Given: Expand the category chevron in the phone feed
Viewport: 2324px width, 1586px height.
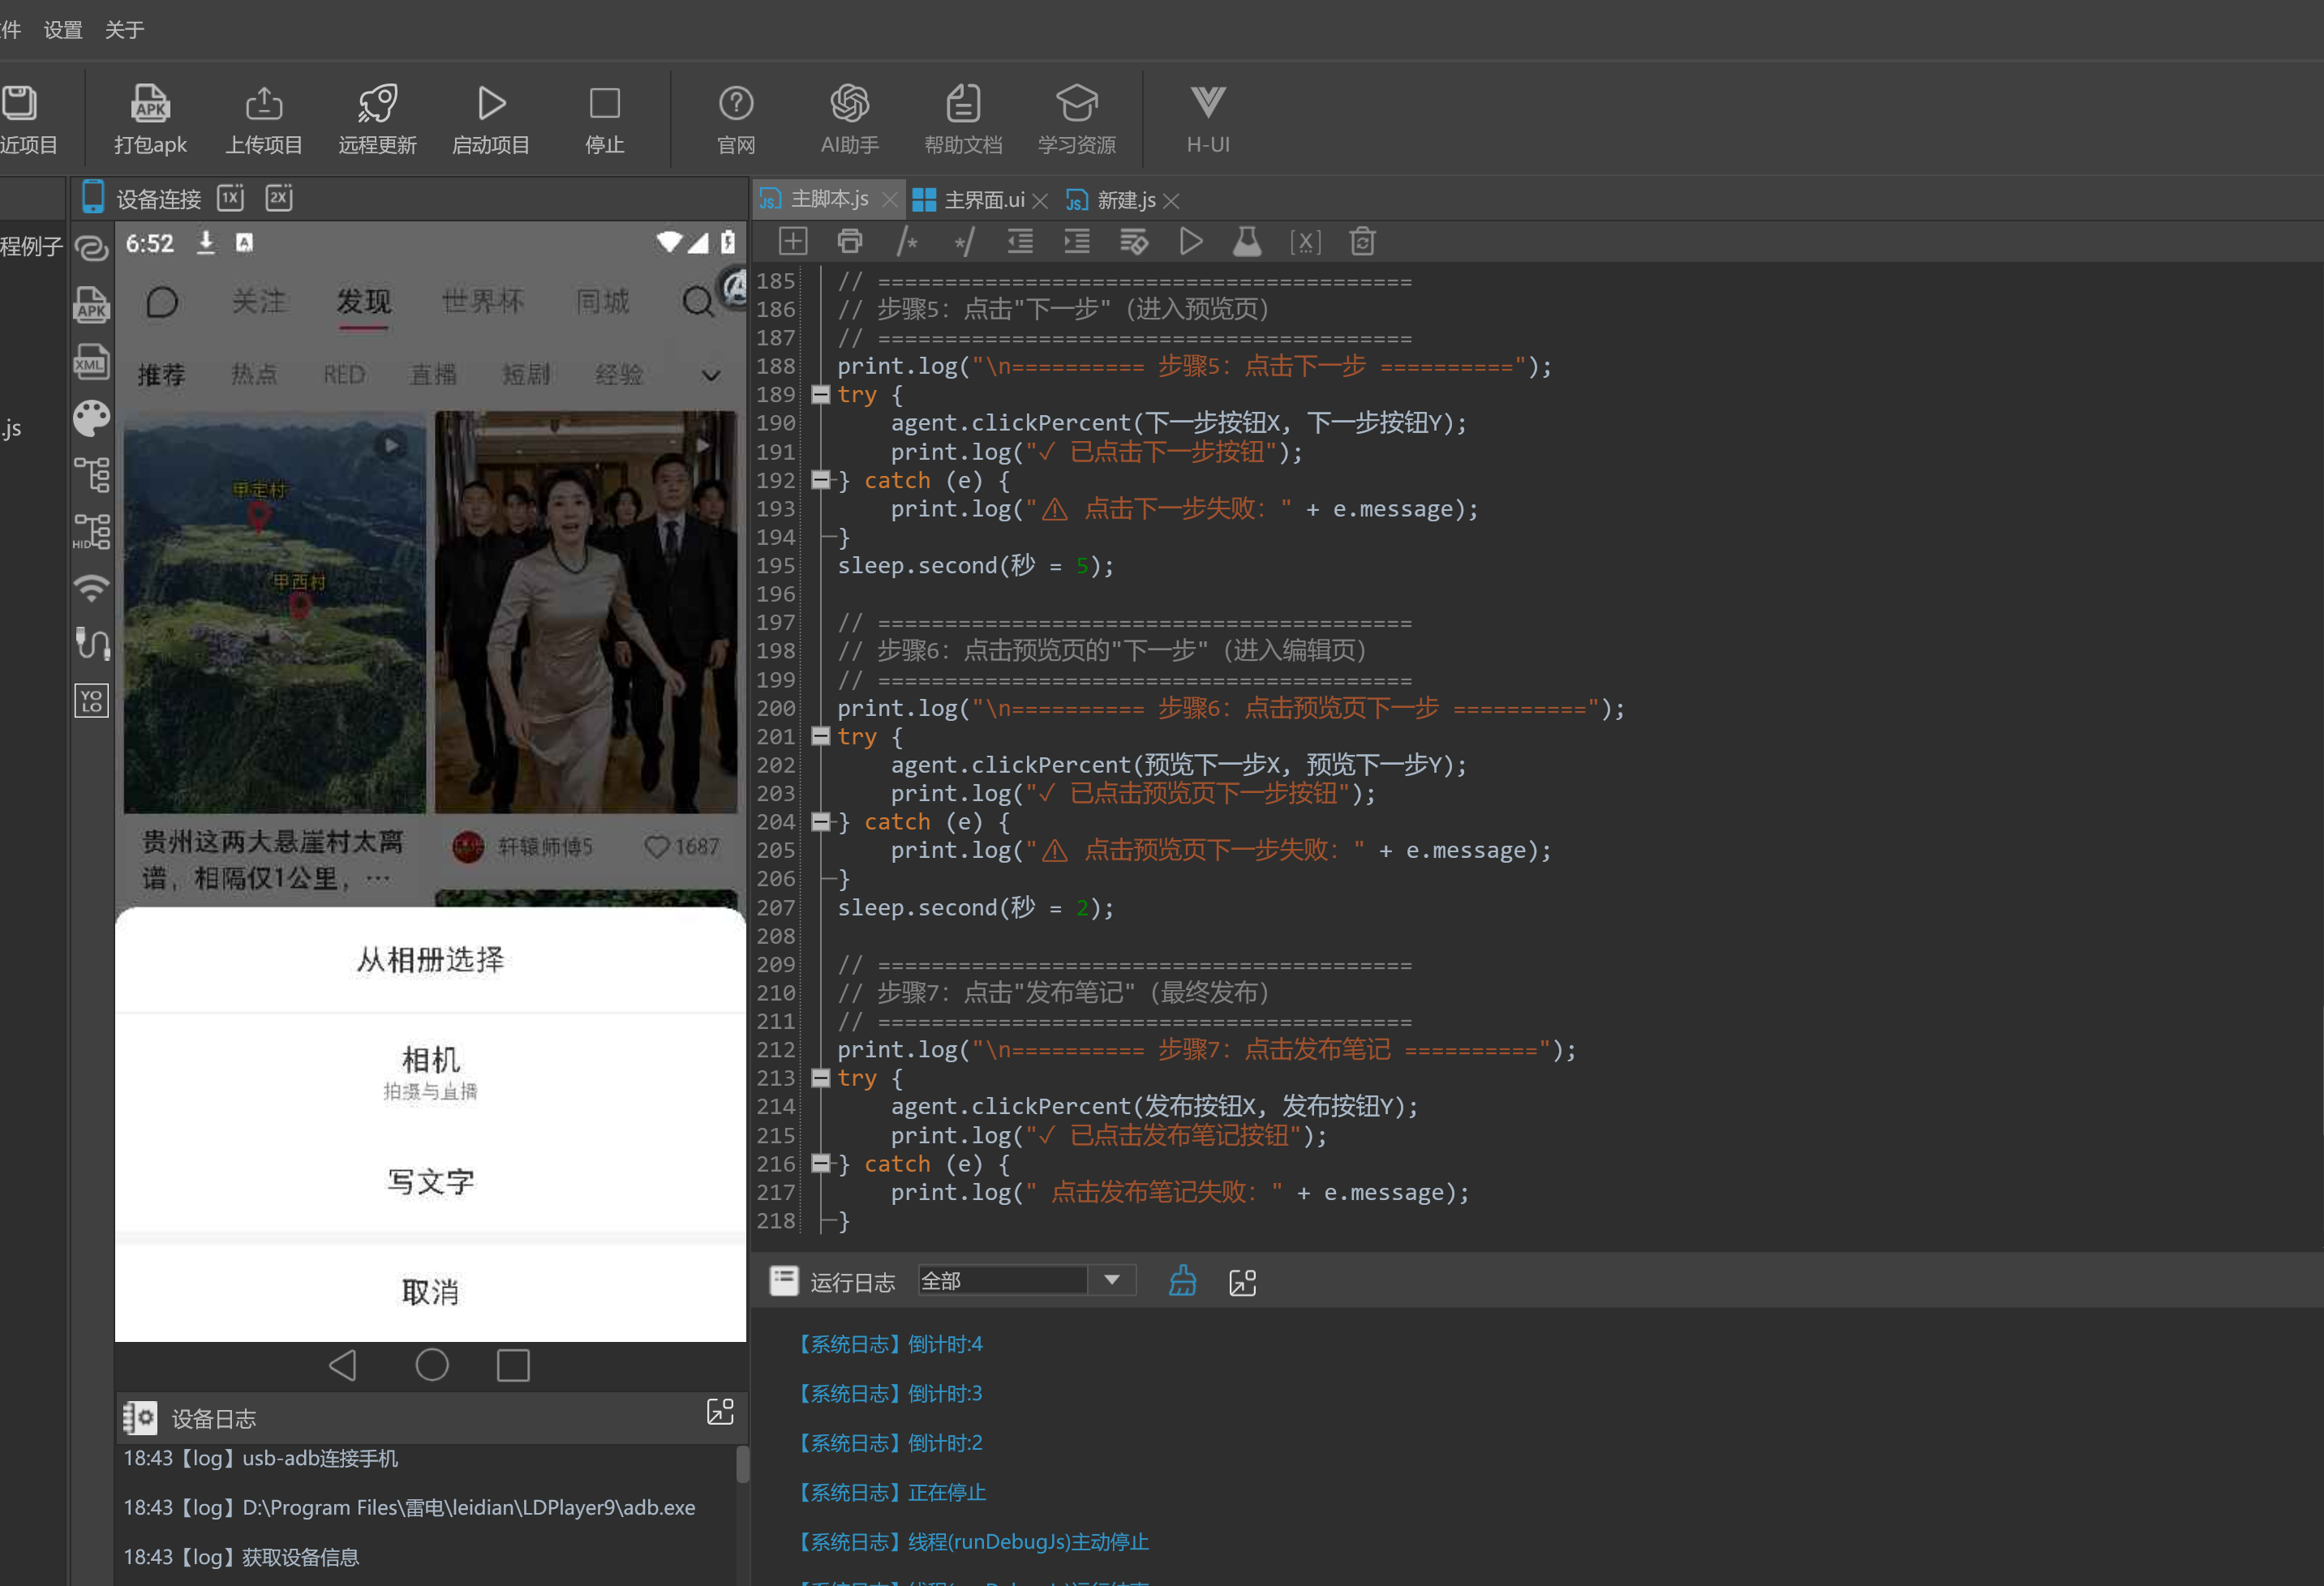Looking at the screenshot, I should click(x=711, y=375).
